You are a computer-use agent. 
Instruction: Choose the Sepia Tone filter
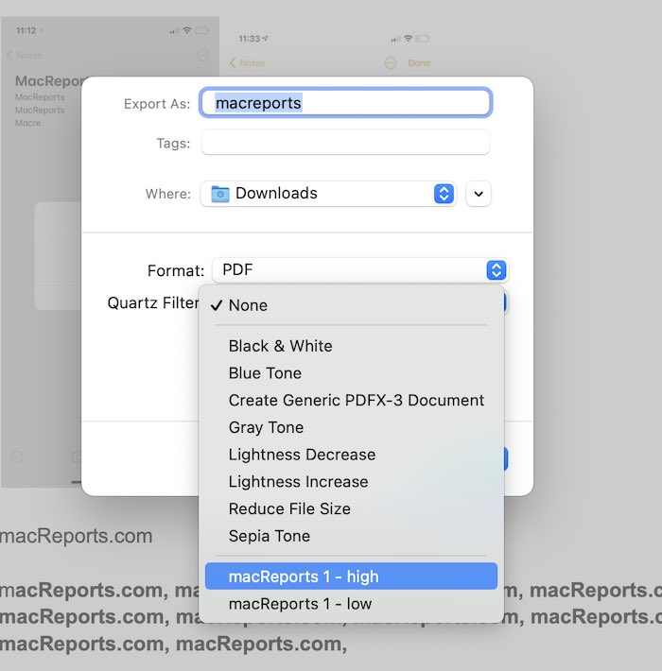point(351,536)
